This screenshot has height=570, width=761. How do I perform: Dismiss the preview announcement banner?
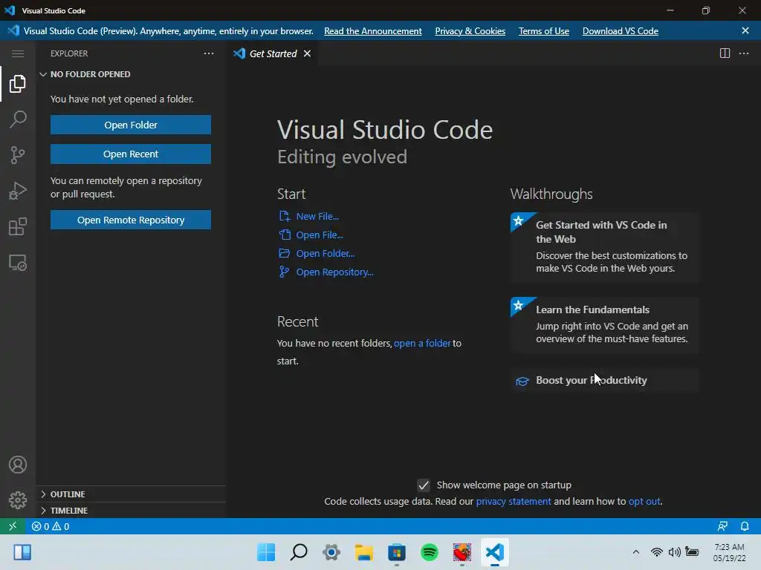click(x=745, y=30)
